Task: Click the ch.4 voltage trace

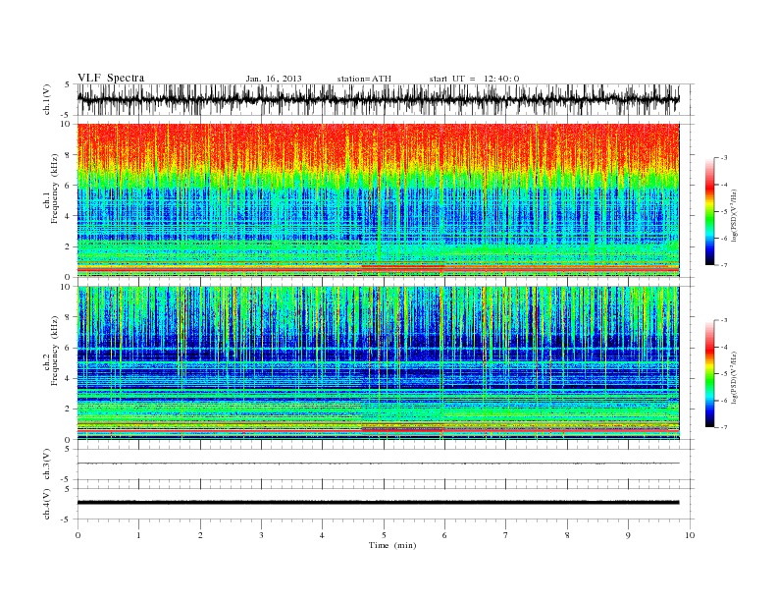Action: 378,503
